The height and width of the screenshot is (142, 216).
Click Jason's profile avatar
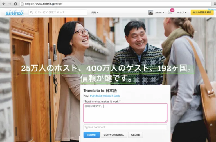[x=151, y=13]
